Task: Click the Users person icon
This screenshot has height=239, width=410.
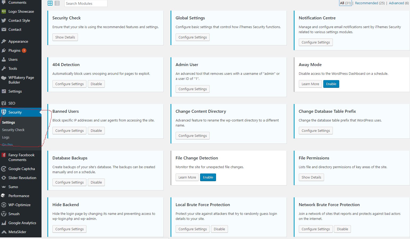Action: [4, 59]
